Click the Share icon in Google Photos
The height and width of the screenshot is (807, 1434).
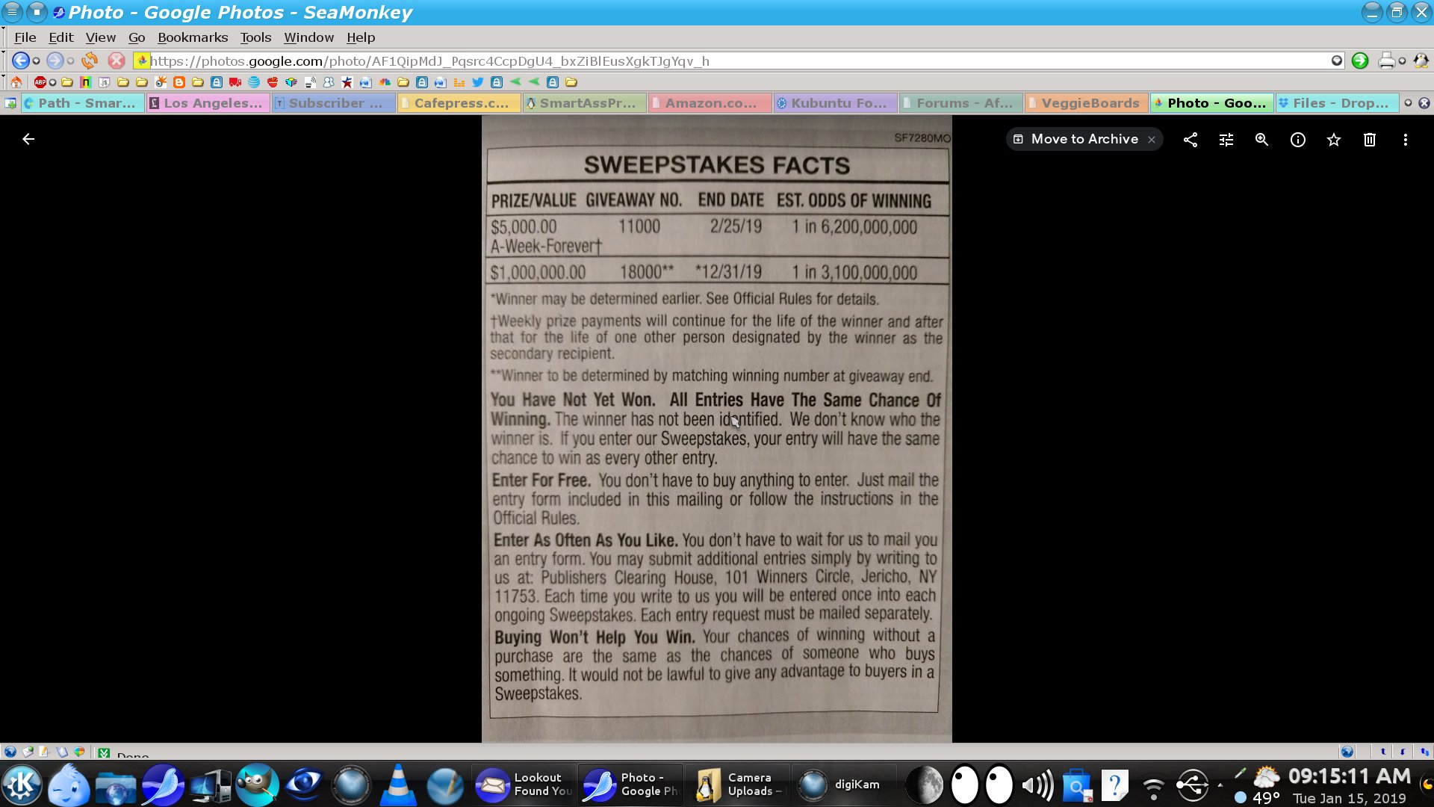(1191, 140)
